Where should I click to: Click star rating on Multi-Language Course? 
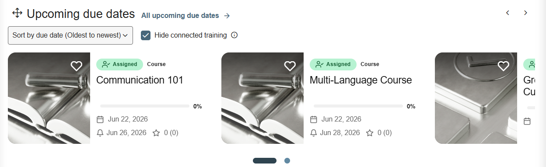[x=370, y=132]
